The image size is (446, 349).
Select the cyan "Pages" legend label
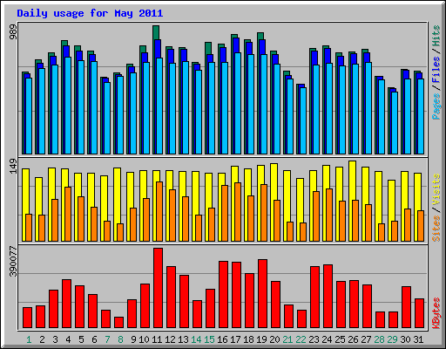(436, 106)
